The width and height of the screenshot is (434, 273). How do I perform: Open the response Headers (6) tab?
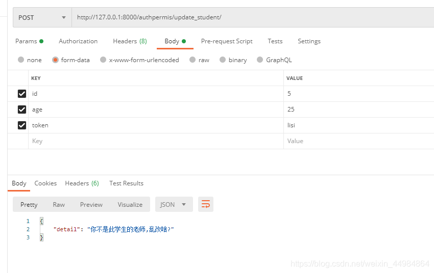82,183
